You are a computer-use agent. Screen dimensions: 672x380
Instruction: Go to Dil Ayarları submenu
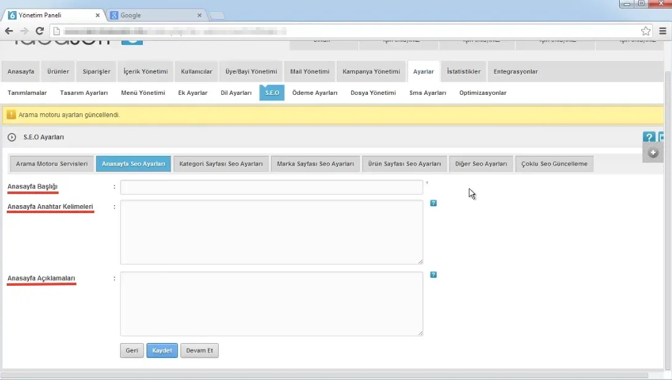point(236,93)
